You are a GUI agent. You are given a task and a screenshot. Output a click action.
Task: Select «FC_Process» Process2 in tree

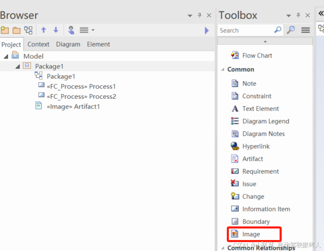click(x=82, y=97)
